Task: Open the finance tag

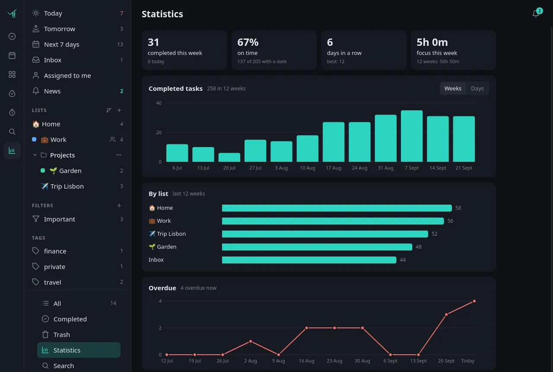Action: (78, 251)
